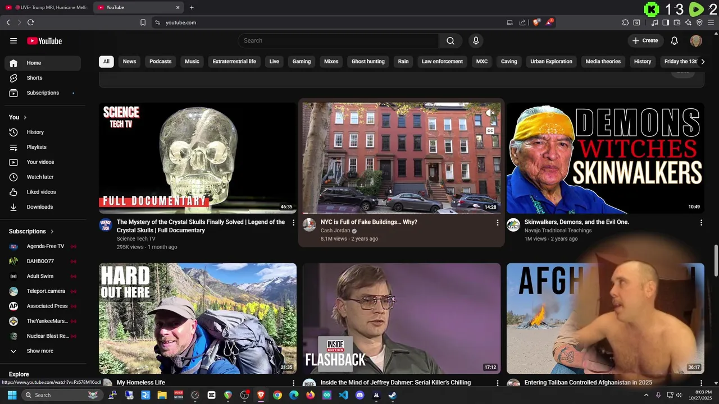Toggle the system tray microphone icon

pyautogui.click(x=658, y=395)
